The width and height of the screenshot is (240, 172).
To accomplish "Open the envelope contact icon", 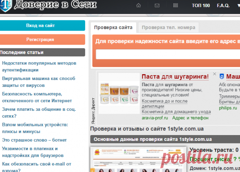I will [157, 5].
